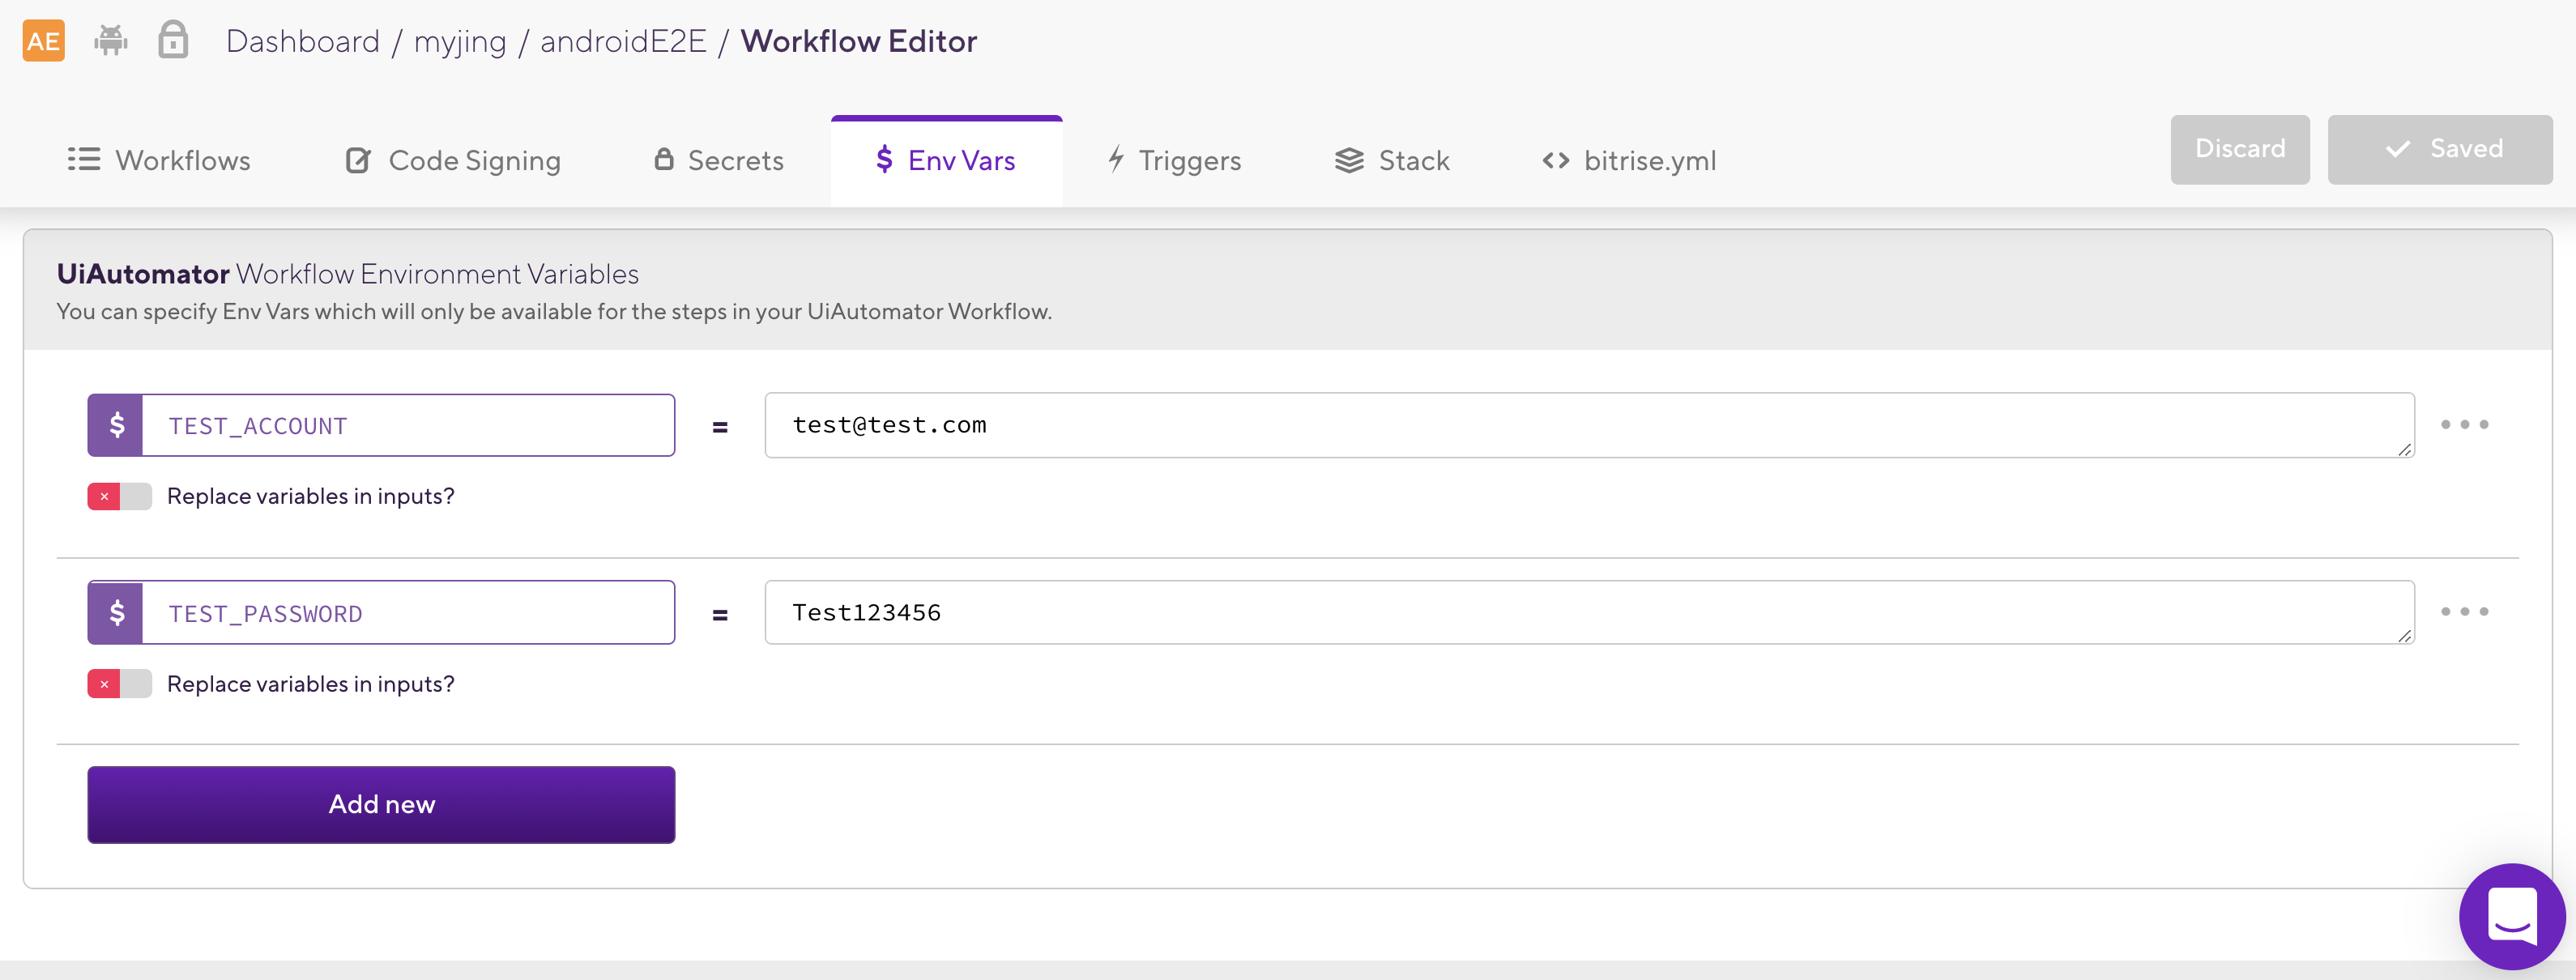Click the Discard button
Viewport: 2576px width, 980px height.
[2239, 149]
